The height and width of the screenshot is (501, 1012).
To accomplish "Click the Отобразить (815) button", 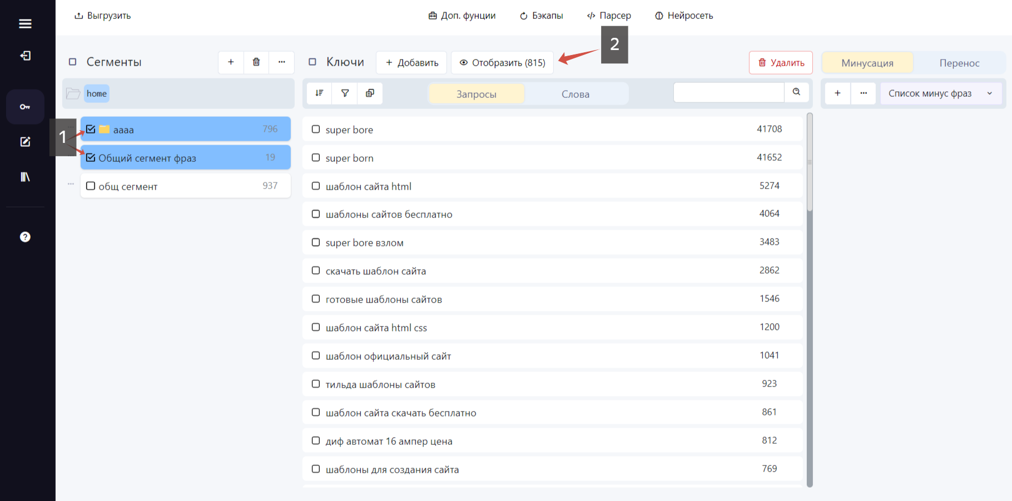I will 502,62.
